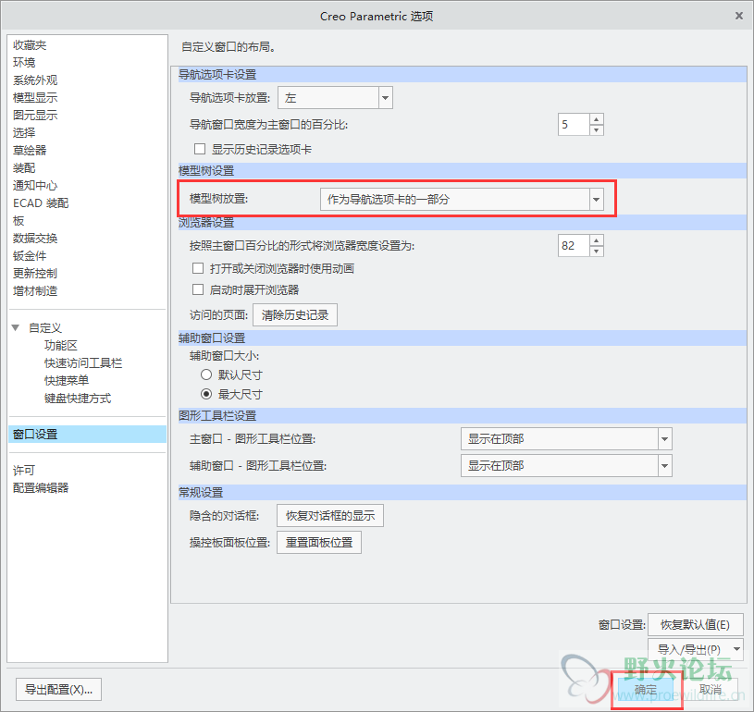Open 导入/导出(P) dropdown button

coord(696,649)
